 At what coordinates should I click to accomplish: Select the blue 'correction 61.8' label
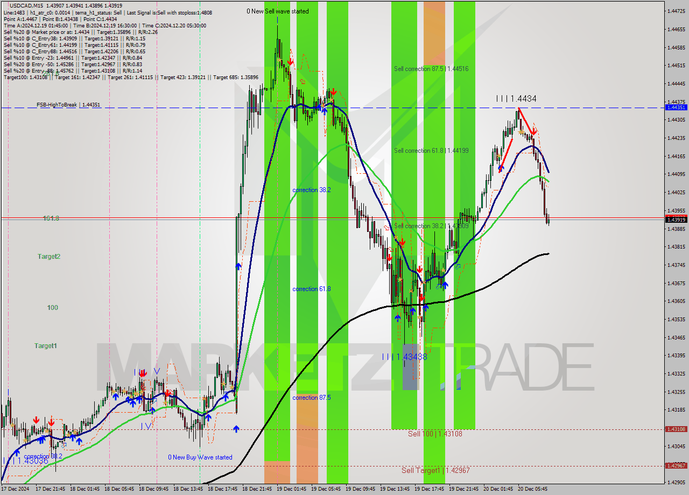[x=312, y=289]
